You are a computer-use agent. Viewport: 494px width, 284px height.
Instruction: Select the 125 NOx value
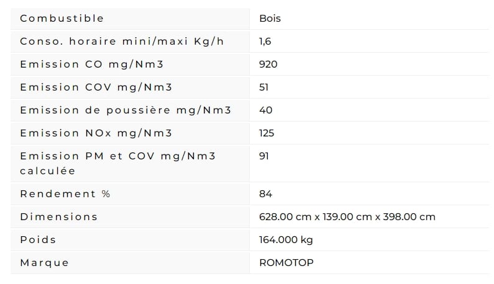267,133
